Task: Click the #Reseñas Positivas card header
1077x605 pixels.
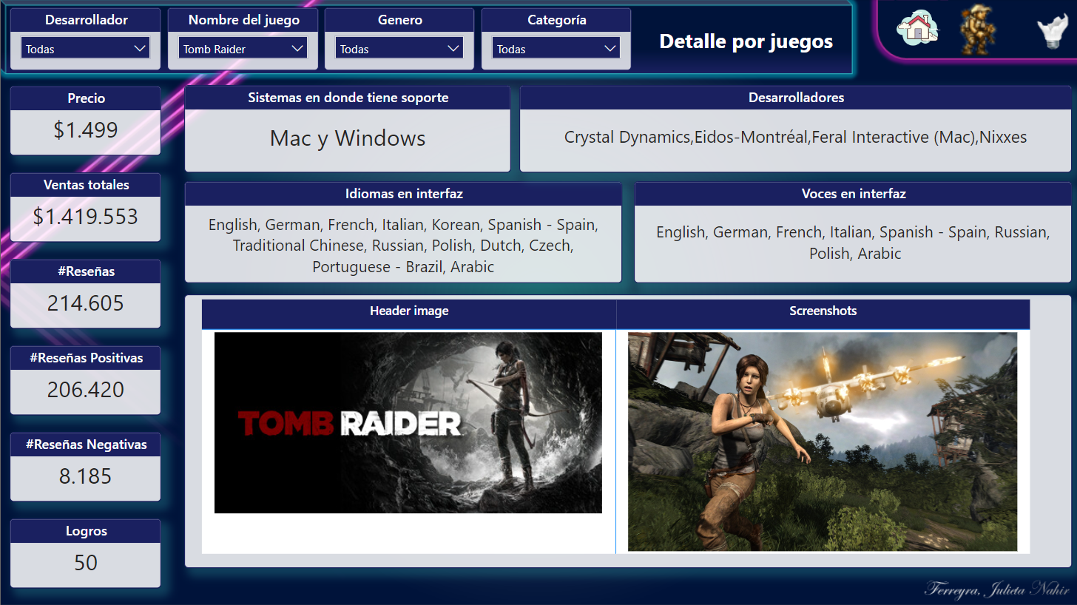Action: pyautogui.click(x=86, y=358)
